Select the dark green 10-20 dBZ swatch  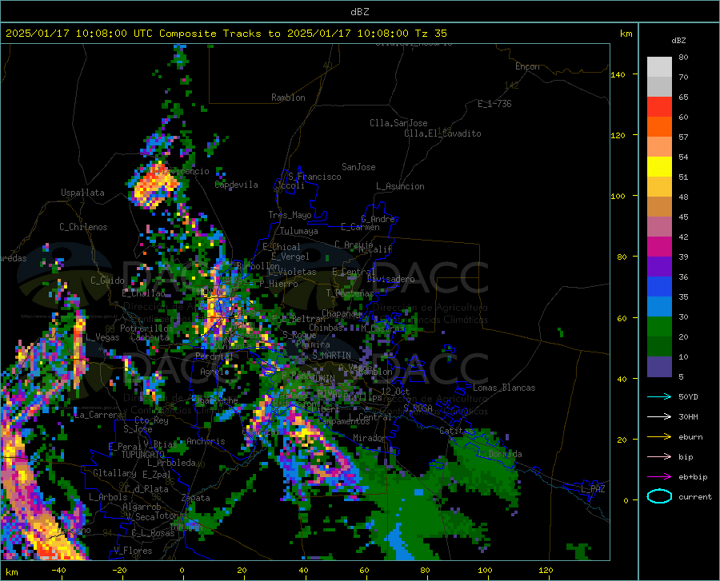coord(659,347)
